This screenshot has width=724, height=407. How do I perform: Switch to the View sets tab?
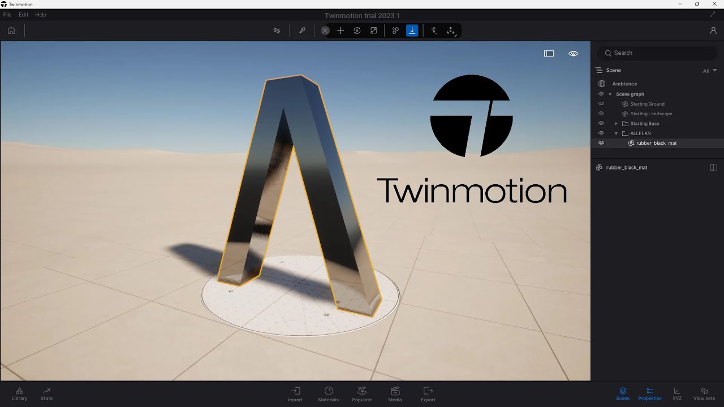(x=704, y=394)
